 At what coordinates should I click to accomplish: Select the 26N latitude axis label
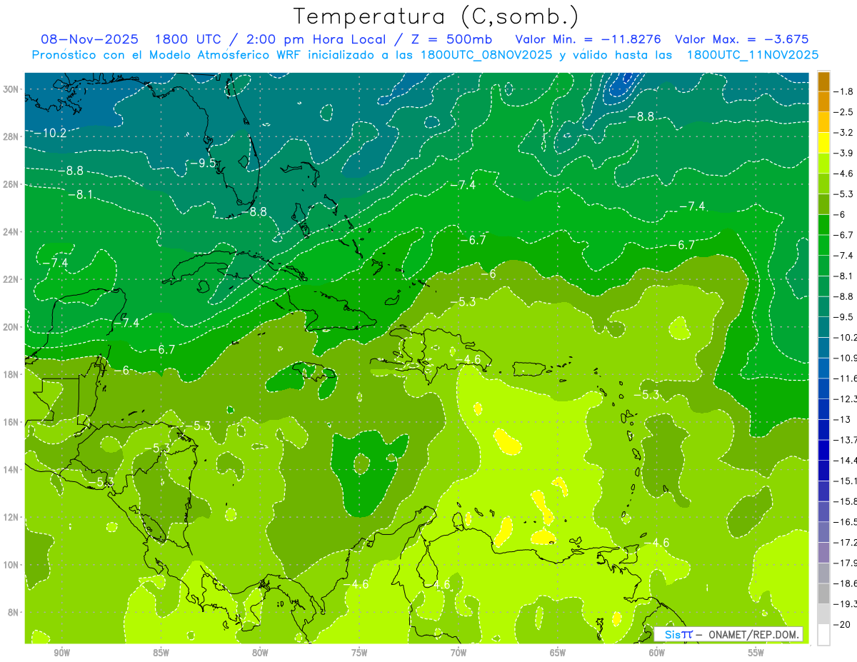pyautogui.click(x=12, y=184)
